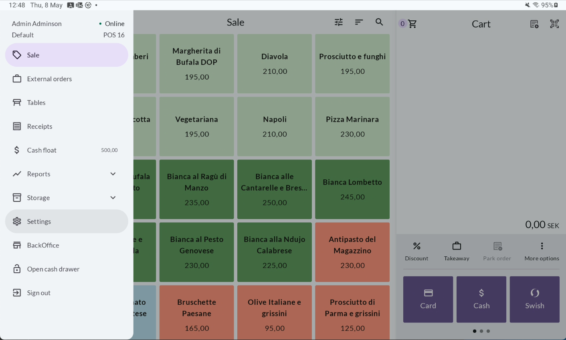
Task: Pay with the Card button
Action: [428, 300]
